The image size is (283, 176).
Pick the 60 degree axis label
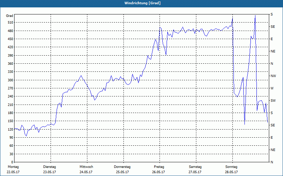coord(11,146)
